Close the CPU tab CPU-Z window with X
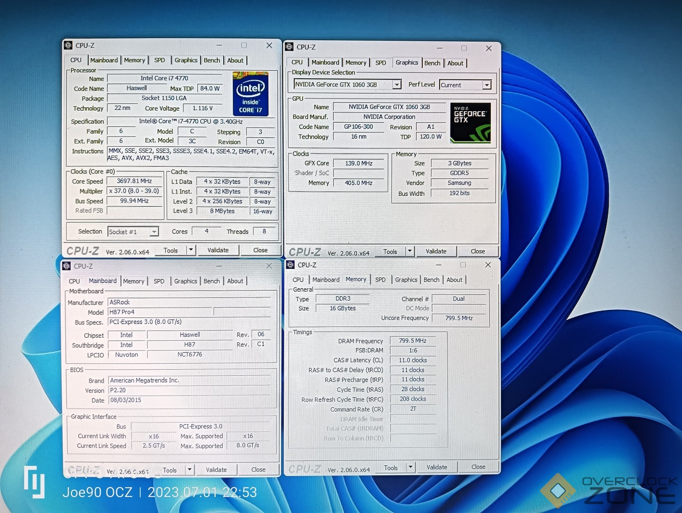Viewport: 682px width, 513px height. [x=269, y=45]
